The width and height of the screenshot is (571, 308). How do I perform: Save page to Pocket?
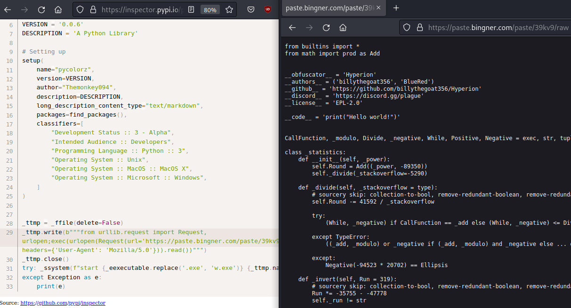click(251, 9)
